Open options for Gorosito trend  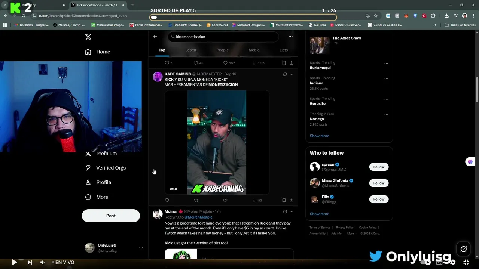tap(386, 99)
